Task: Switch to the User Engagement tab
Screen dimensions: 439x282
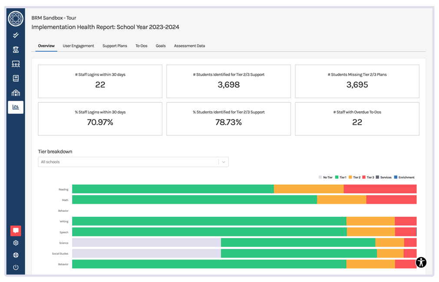Action: (x=79, y=46)
